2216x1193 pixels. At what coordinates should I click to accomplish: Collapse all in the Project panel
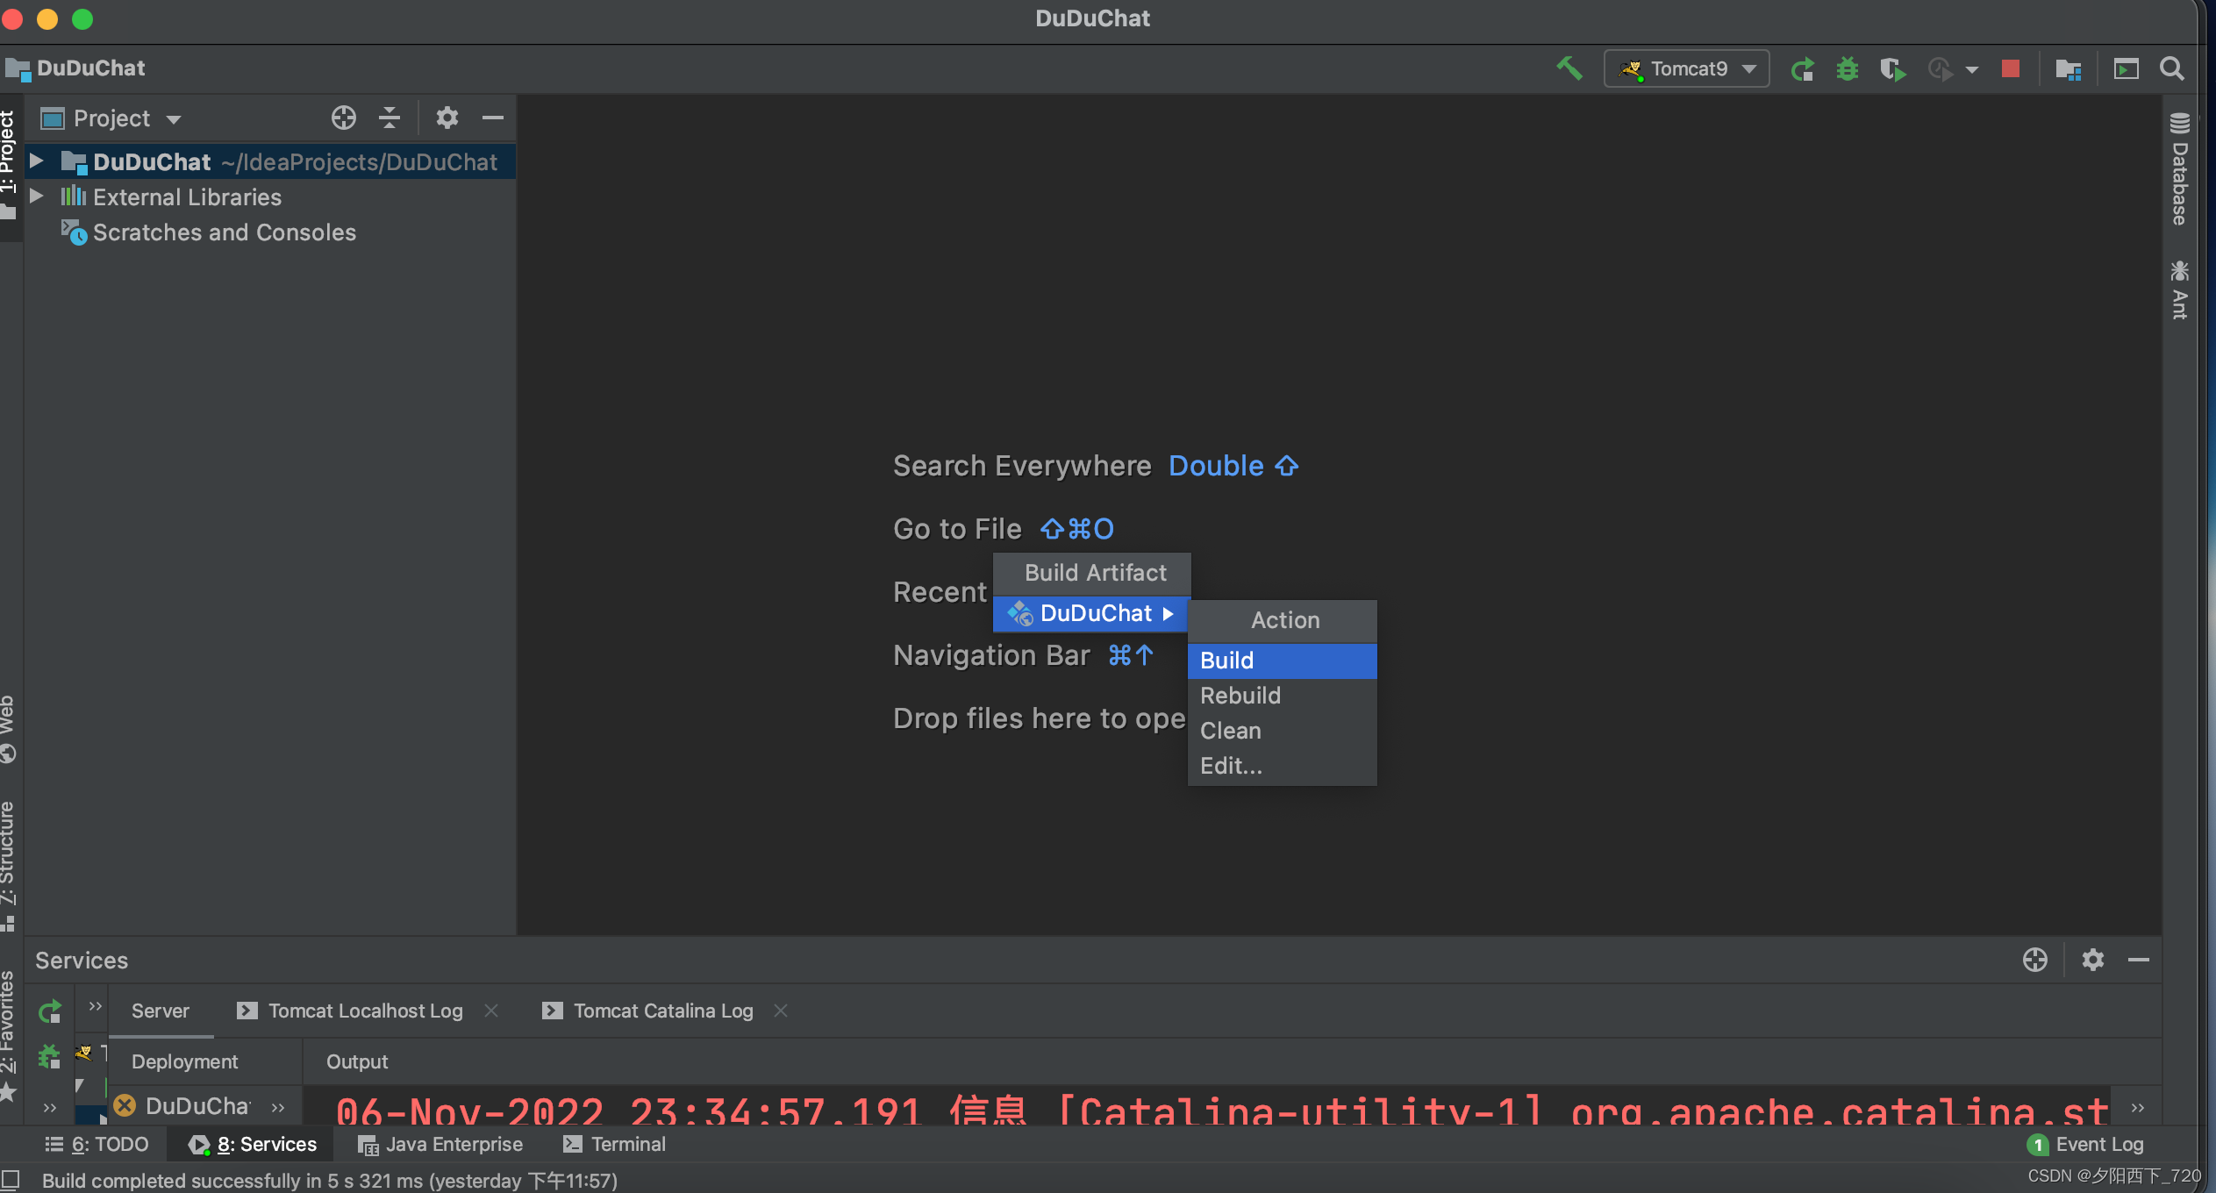point(390,118)
